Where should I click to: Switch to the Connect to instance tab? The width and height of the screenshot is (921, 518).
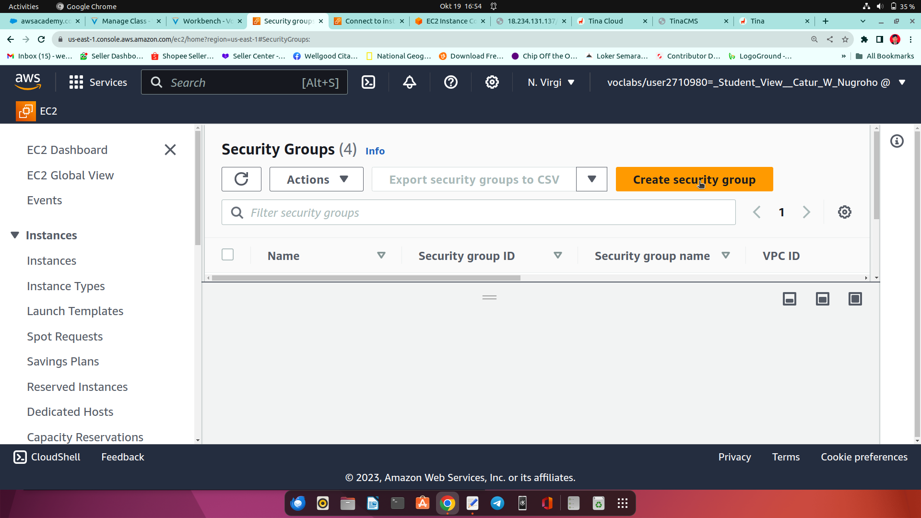[369, 21]
